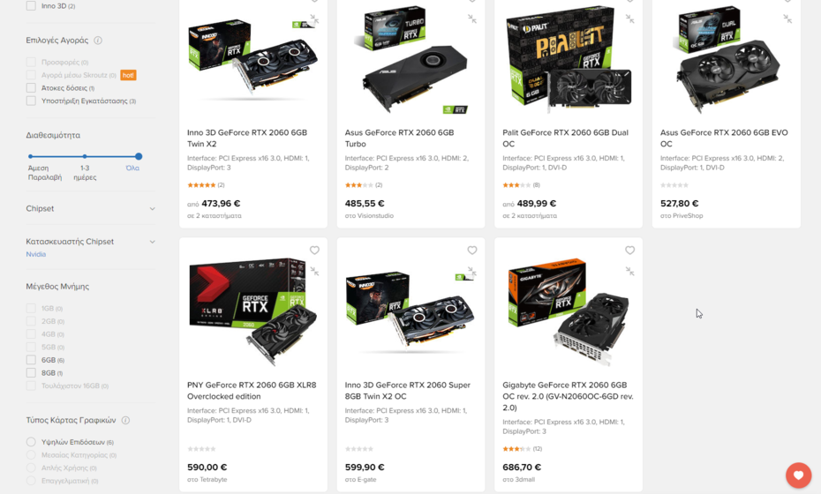View Palit RTX 2060 Dual OC product image
Viewport: 821px width, 494px height.
(x=569, y=59)
